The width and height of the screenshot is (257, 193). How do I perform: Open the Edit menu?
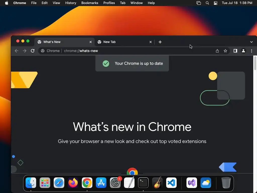(x=44, y=3)
